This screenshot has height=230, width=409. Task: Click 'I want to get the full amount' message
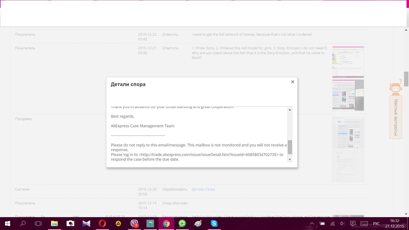click(252, 34)
